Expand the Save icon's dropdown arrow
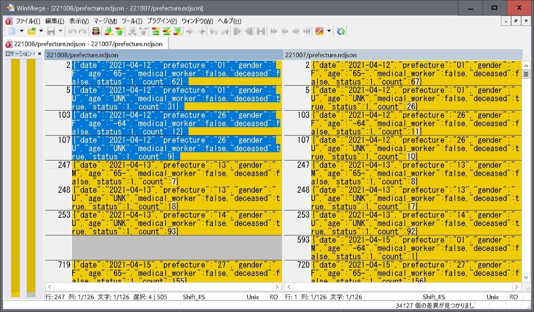 tap(60, 31)
